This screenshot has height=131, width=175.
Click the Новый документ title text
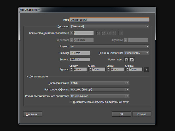tap(30, 10)
